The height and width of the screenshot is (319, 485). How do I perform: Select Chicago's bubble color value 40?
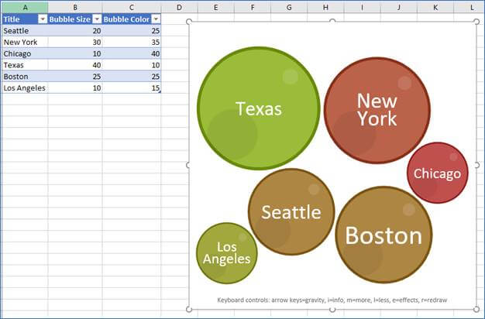[x=132, y=53]
